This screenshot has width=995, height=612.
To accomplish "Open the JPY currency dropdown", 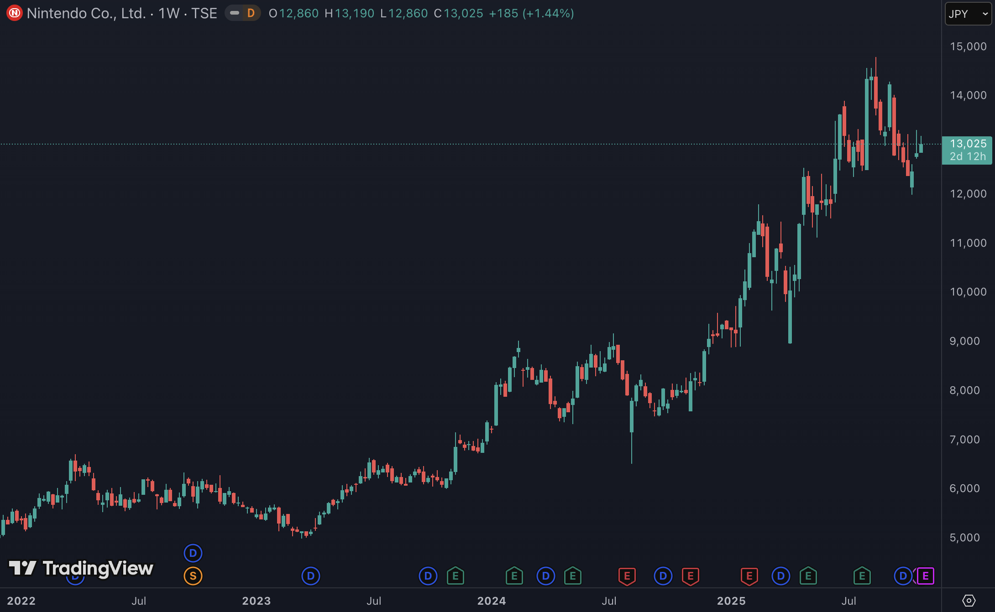I will (968, 14).
